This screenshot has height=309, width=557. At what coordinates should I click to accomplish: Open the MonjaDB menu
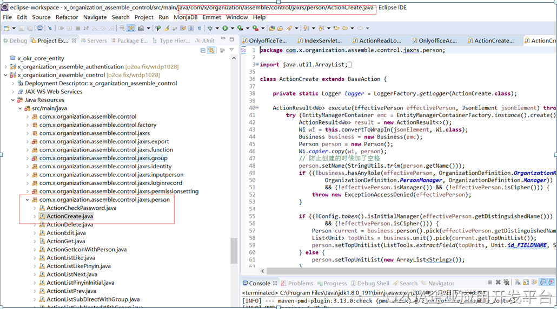click(x=185, y=17)
